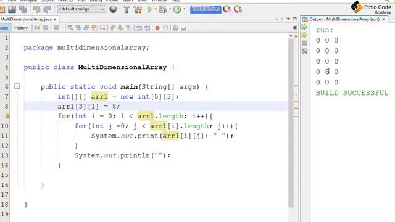Screen dimensions: 395x222
Task: Toggle rectangular selection mode
Action: 102,28
